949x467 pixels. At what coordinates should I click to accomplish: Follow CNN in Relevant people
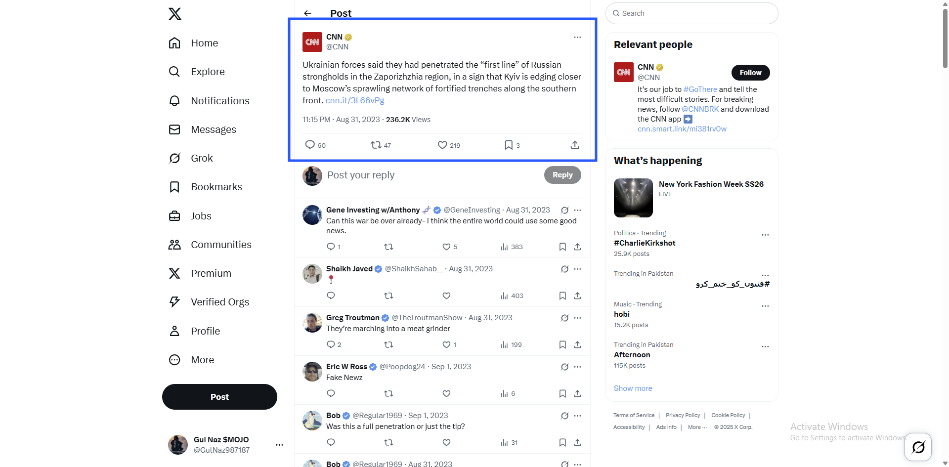point(750,73)
